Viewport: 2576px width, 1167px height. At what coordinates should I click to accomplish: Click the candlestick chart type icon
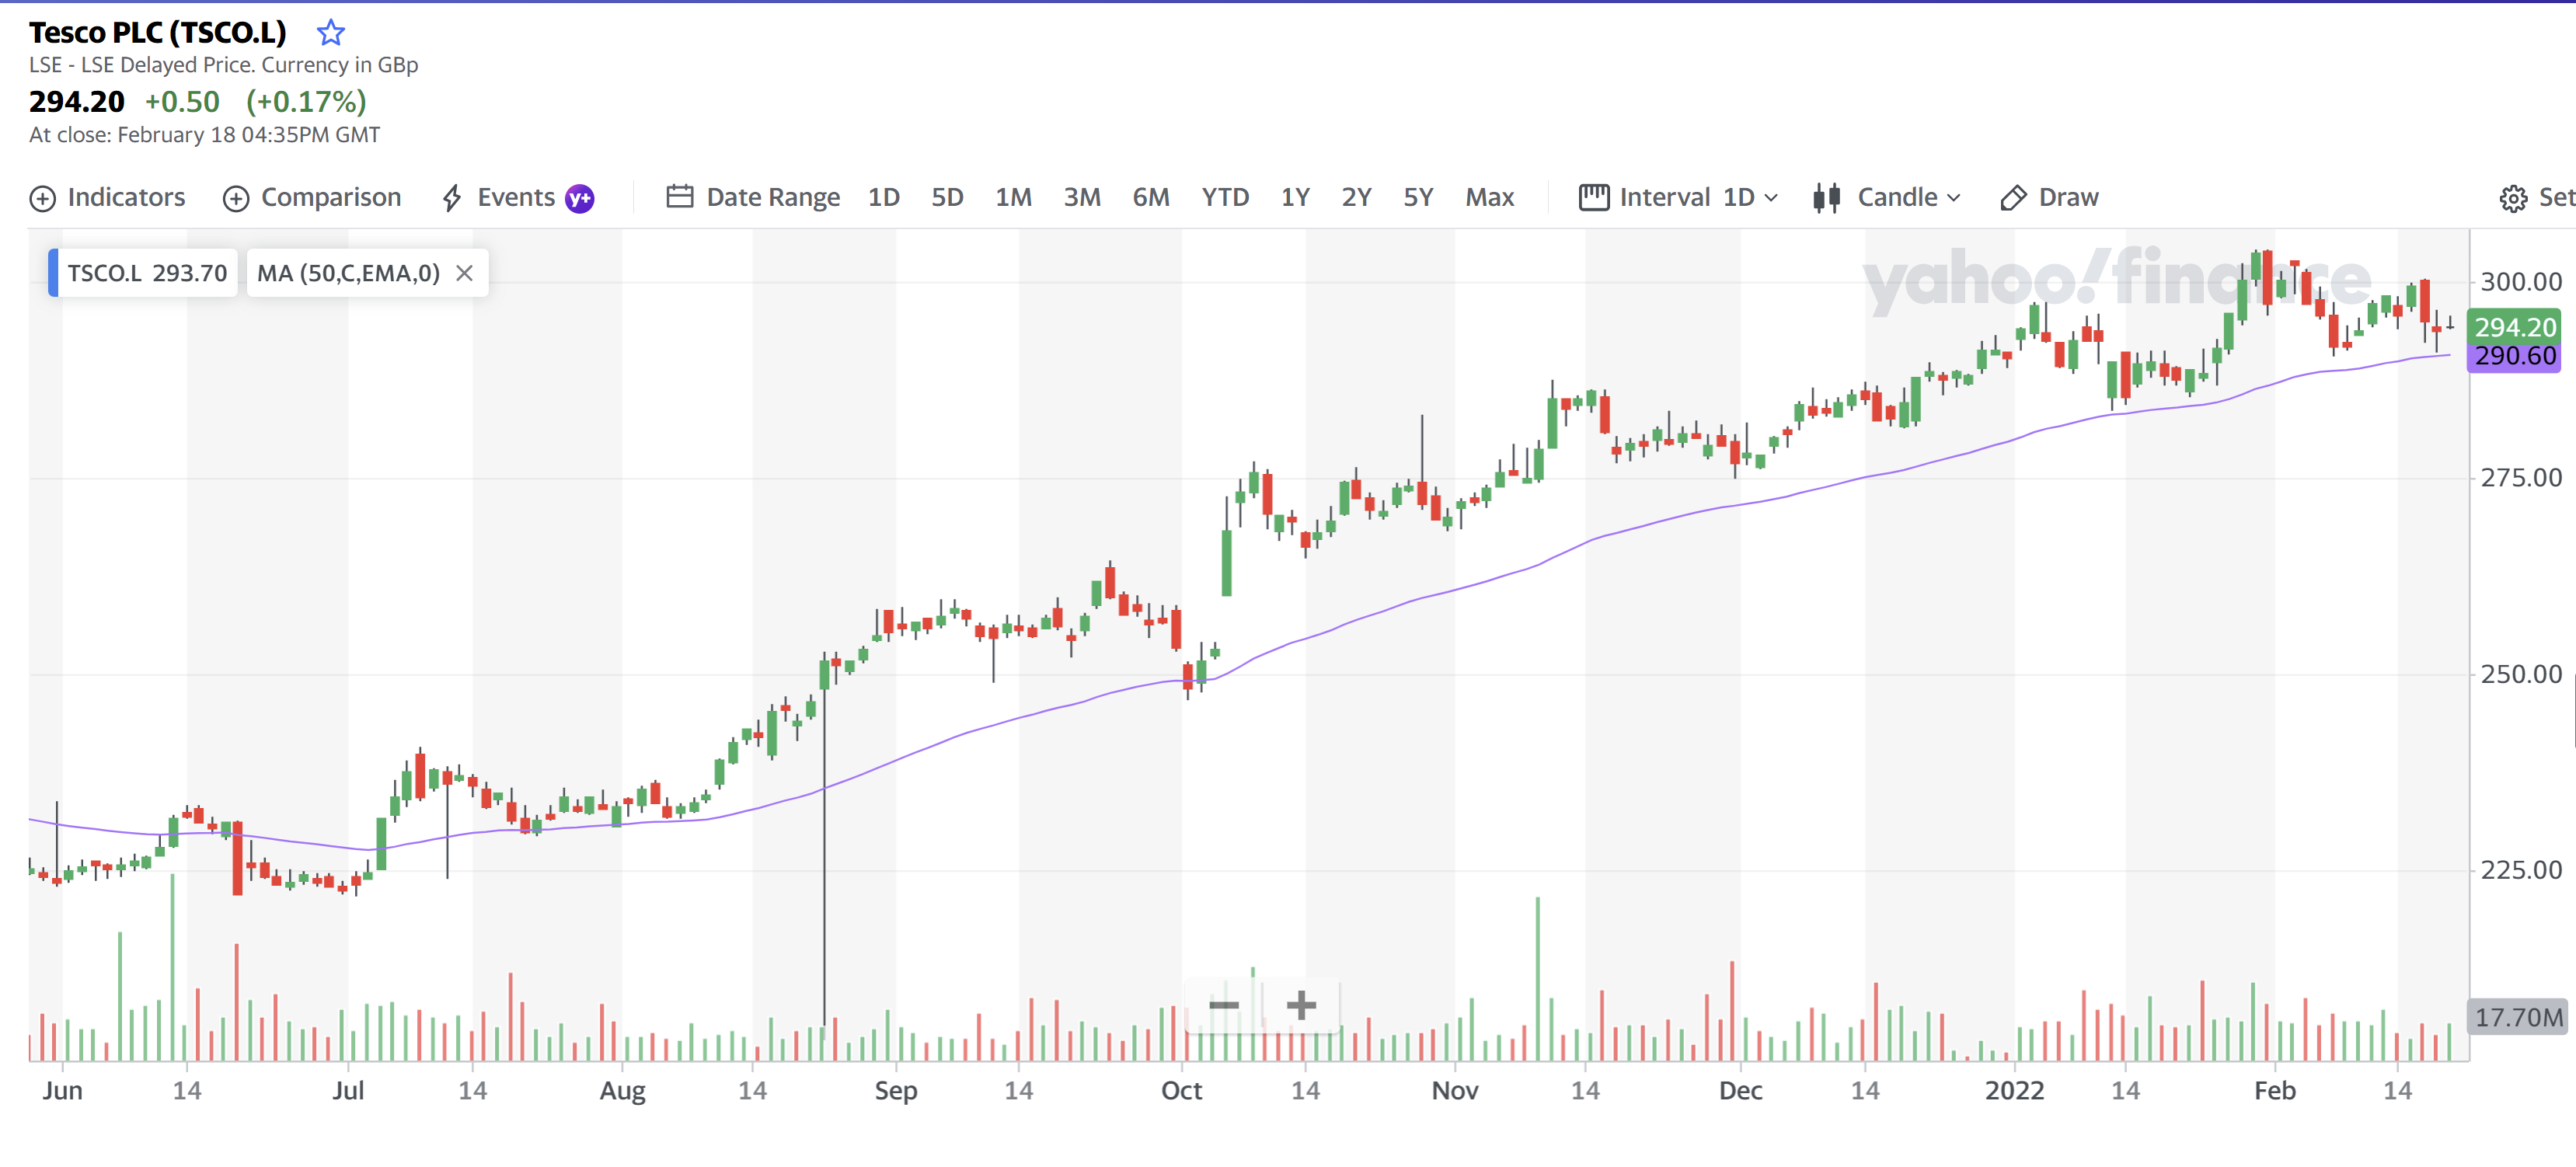[1827, 198]
